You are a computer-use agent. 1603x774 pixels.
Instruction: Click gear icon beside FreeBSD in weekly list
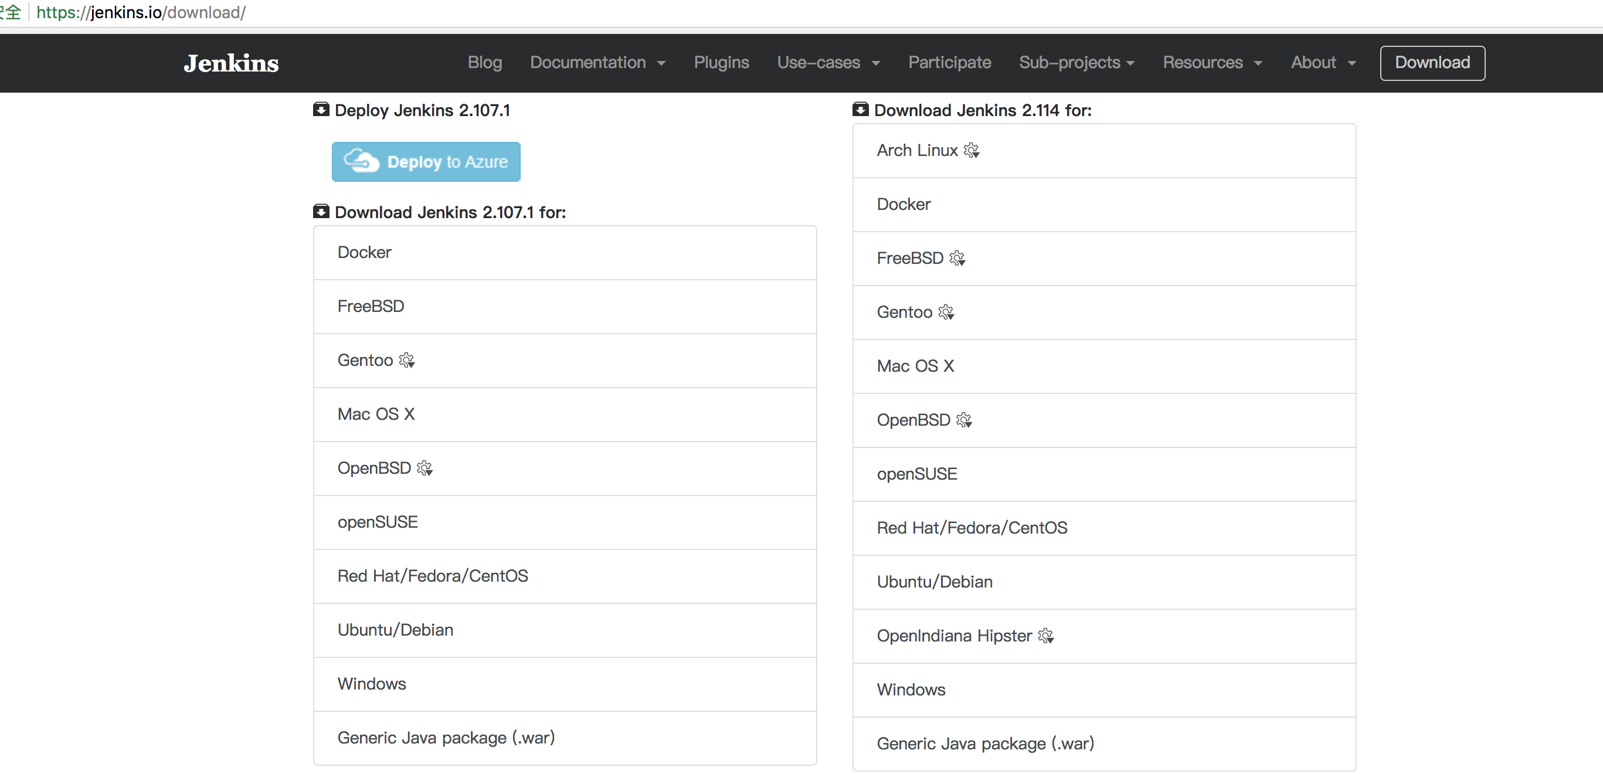957,258
